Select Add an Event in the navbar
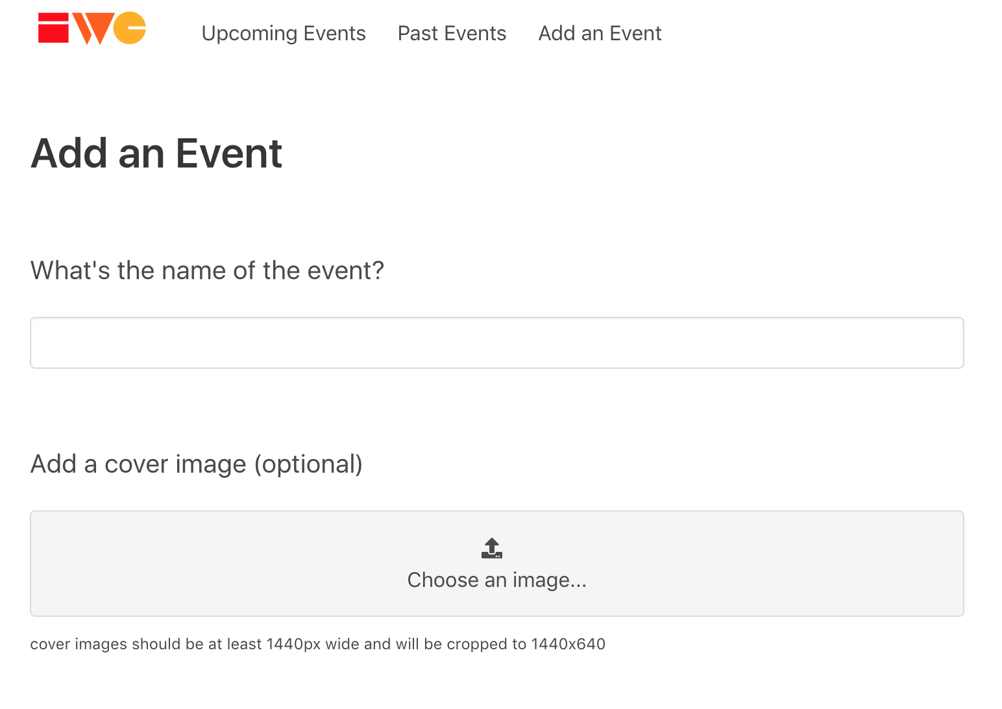1002x709 pixels. (600, 33)
